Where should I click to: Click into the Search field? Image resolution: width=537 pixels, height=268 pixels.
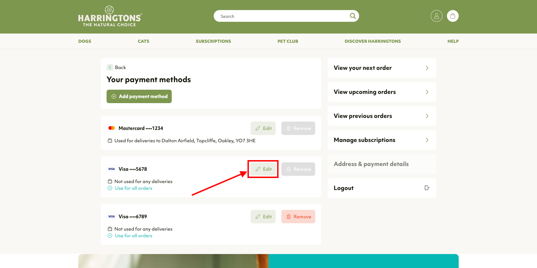tap(282, 16)
